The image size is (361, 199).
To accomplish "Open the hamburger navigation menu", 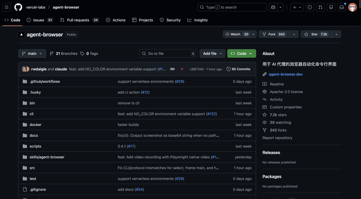I will click(7, 7).
